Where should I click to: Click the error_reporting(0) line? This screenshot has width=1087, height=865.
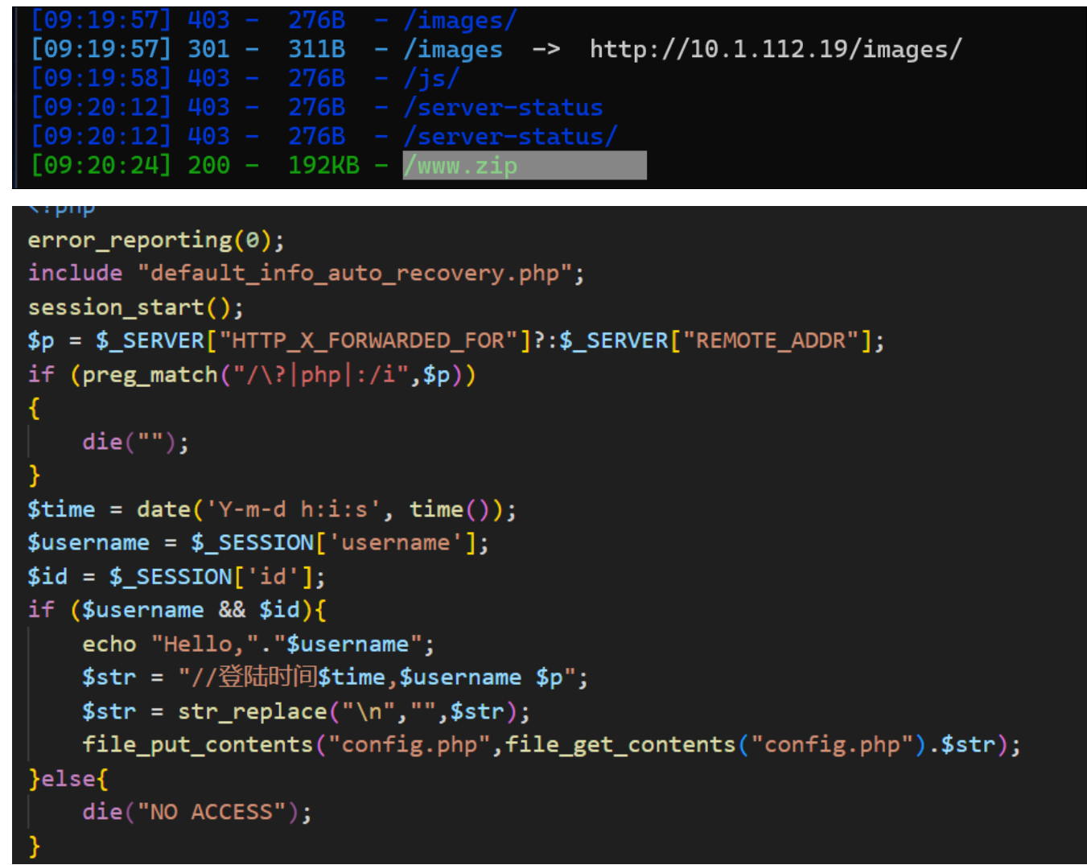pyautogui.click(x=156, y=240)
